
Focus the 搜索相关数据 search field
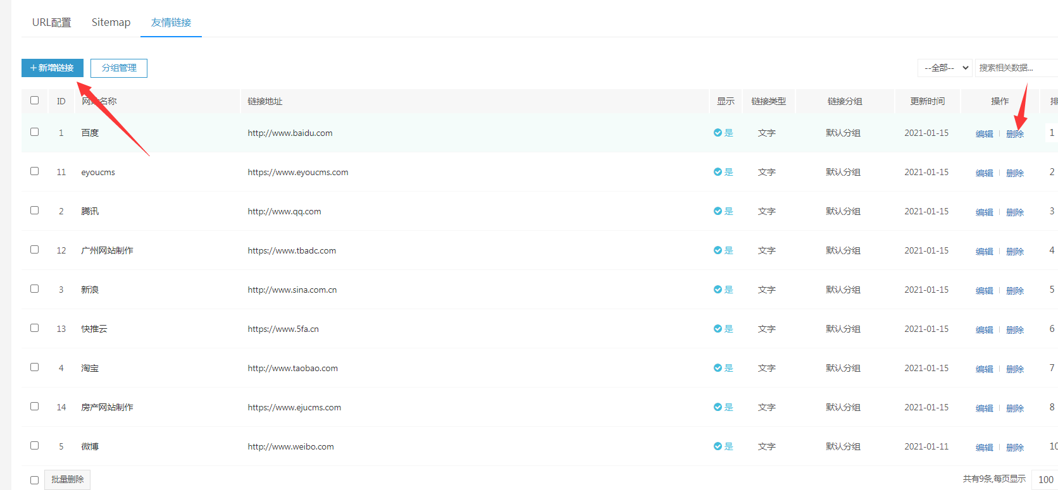click(x=1016, y=68)
